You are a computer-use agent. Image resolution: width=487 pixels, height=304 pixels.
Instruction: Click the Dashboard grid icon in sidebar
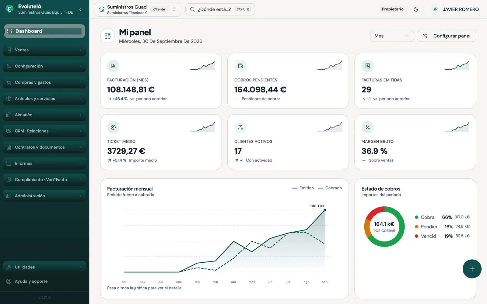tap(9, 31)
